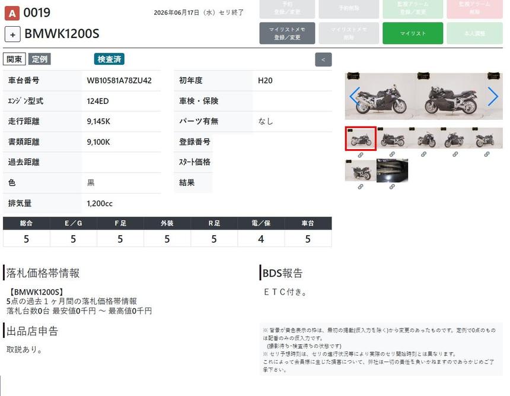Click the 監視アラーム 登録/変更 button
510x396 pixels.
tap(413, 8)
